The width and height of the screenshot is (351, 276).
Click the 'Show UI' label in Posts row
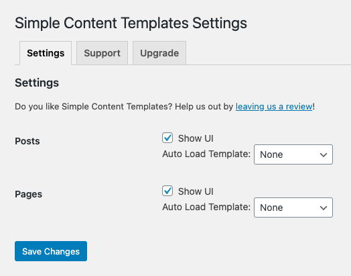196,138
